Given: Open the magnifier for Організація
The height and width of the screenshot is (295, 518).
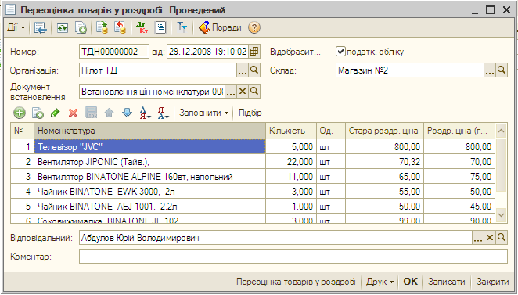Looking at the screenshot, I should pyautogui.click(x=254, y=70).
